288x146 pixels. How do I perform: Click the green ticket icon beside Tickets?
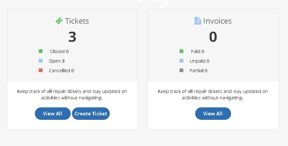coord(59,21)
